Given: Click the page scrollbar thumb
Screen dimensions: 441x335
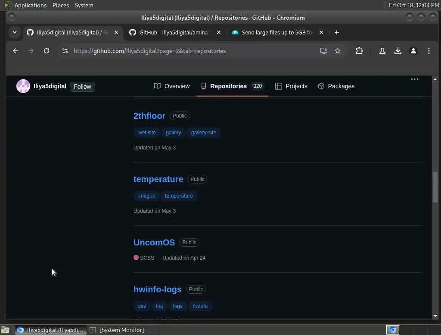Looking at the screenshot, I should pyautogui.click(x=435, y=187).
